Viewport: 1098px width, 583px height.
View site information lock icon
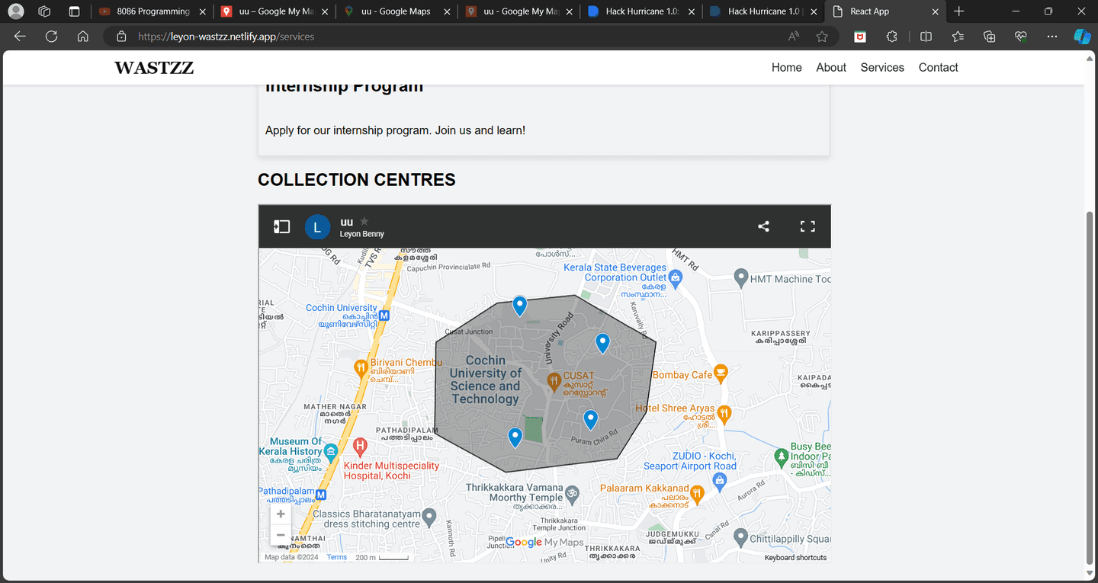click(x=121, y=37)
